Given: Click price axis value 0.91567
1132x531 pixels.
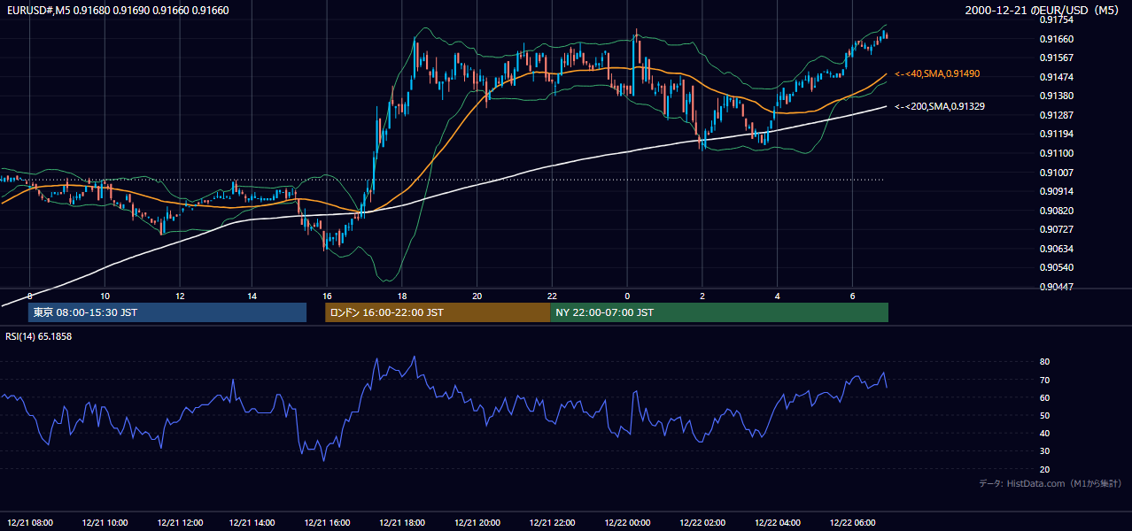Looking at the screenshot, I should point(1057,58).
